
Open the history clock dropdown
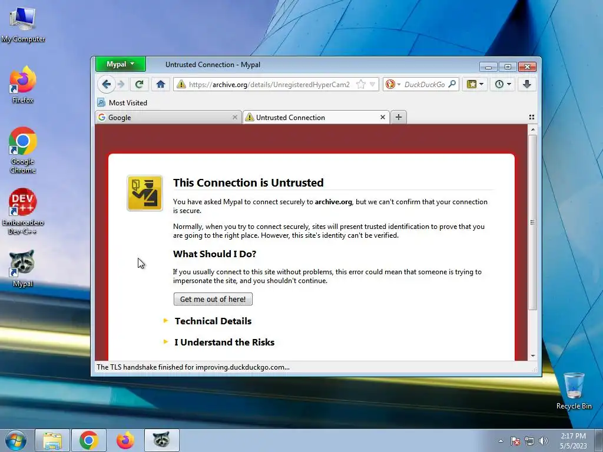click(x=503, y=84)
